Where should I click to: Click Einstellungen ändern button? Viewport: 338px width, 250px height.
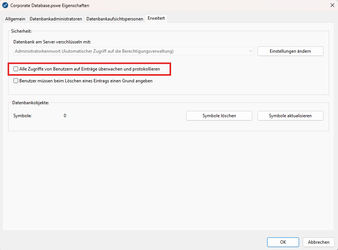coord(291,51)
